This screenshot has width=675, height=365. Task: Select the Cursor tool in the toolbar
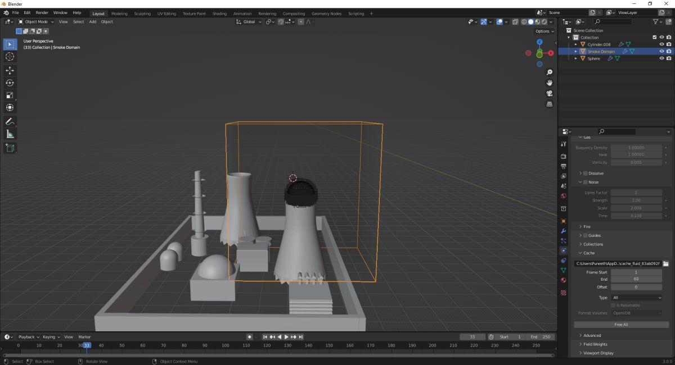10,57
